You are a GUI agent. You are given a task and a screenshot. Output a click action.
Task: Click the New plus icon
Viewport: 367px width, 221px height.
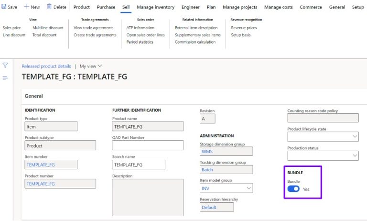(x=26, y=7)
